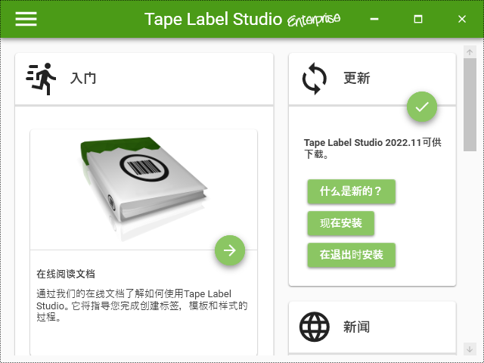Click the green checkmark update badge
This screenshot has height=363, width=484.
pos(422,107)
